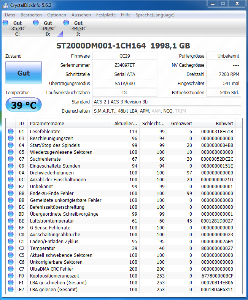The height and width of the screenshot is (300, 248).
Task: Sort by the Rohwert column header
Action: click(x=215, y=124)
